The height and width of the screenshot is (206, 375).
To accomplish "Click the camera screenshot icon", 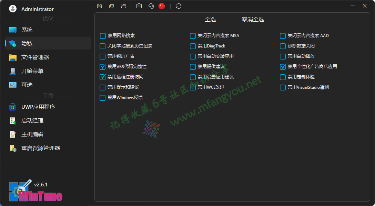I will click(x=139, y=6).
